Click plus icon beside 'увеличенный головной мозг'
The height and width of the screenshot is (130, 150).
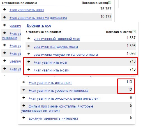point(29,38)
